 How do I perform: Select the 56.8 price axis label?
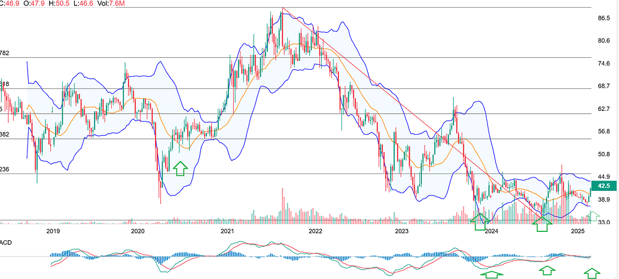[x=605, y=131]
